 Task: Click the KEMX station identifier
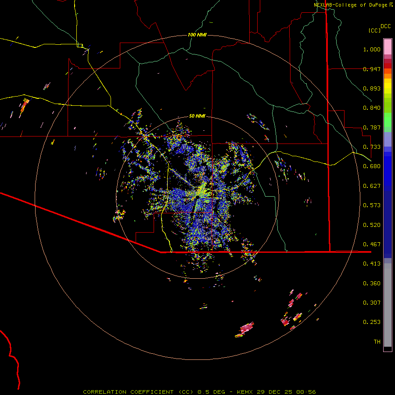[246, 392]
